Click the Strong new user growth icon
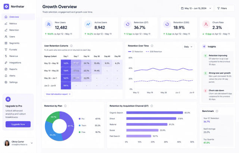 (x=205, y=73)
